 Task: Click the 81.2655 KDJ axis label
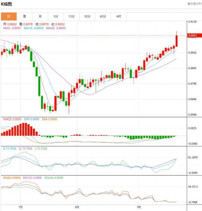pyautogui.click(x=193, y=158)
